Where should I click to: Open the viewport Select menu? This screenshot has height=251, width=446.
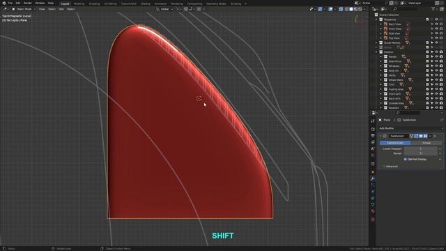52,9
